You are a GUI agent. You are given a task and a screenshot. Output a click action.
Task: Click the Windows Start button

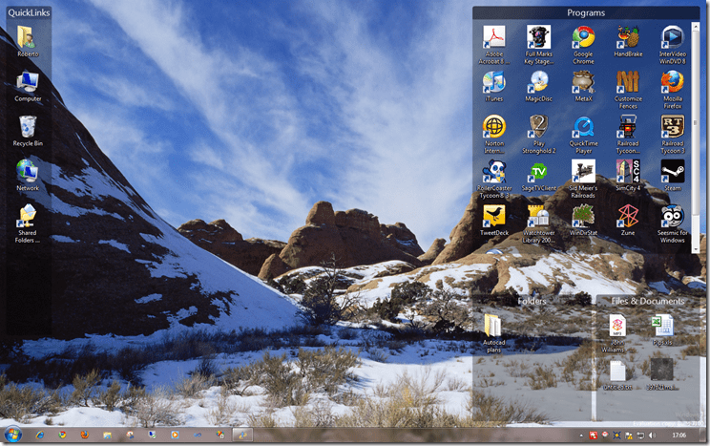pos(13,435)
